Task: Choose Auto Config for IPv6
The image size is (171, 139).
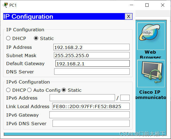Action: [29, 90]
